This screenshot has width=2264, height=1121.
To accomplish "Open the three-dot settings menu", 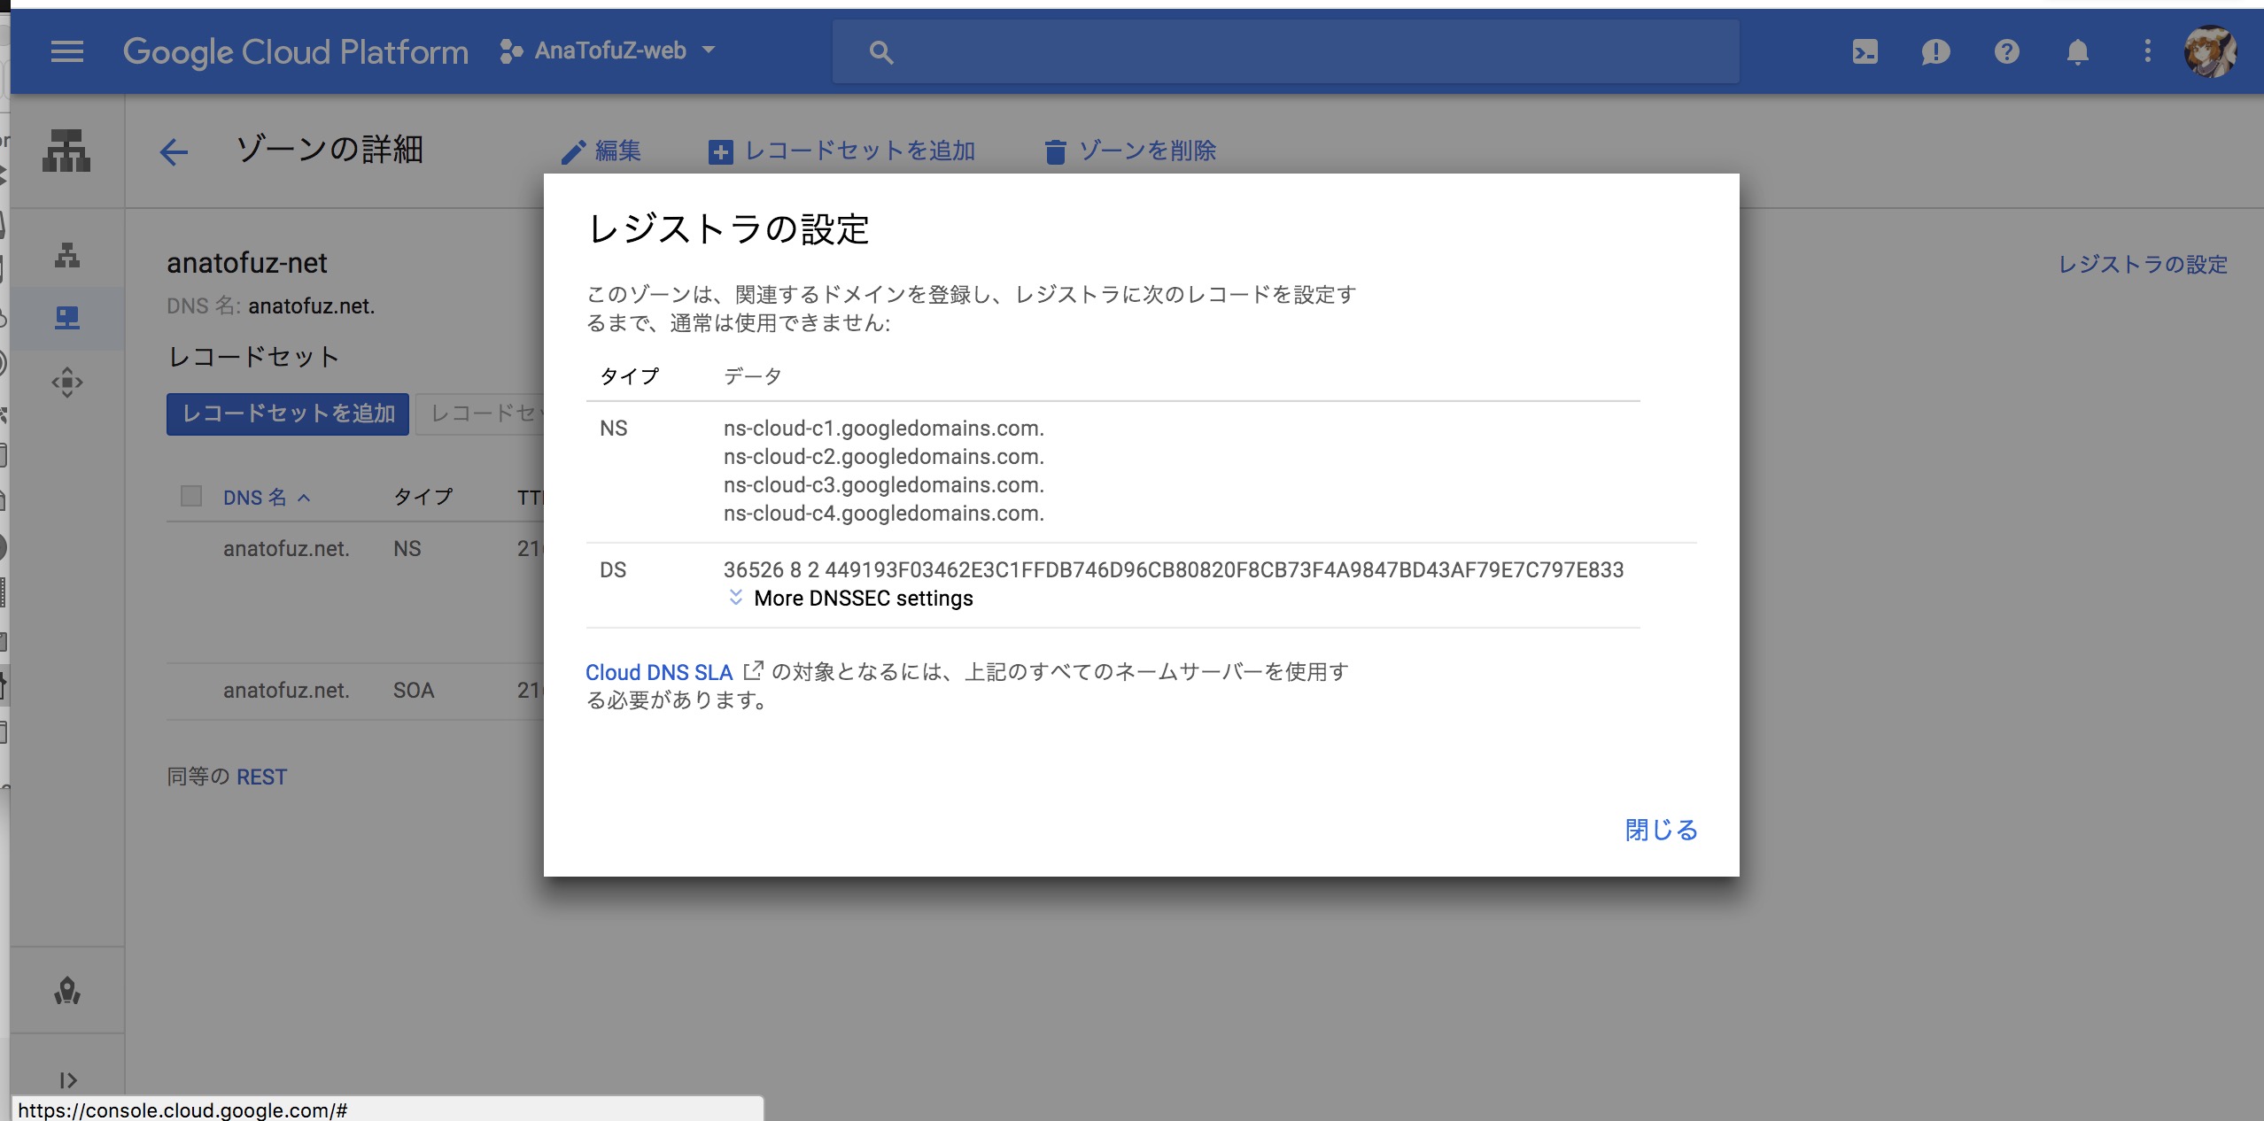I will 2147,51.
